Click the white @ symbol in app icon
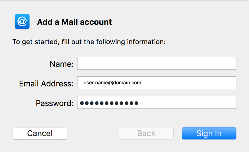The image size is (249, 152). [22, 21]
